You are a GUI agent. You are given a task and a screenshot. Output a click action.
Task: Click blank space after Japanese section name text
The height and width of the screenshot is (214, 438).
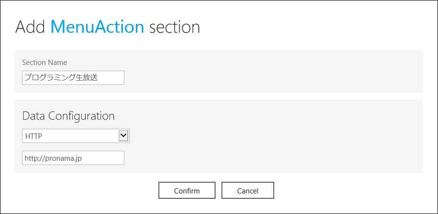(x=113, y=78)
